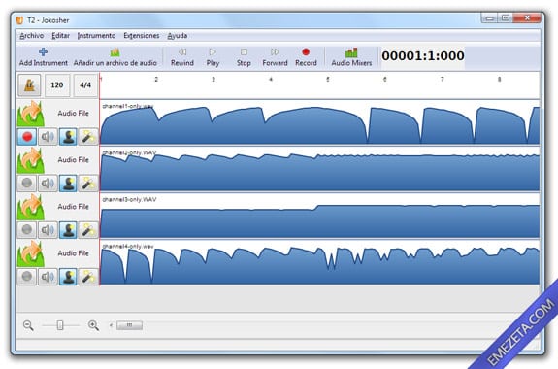
Task: Open the Audio Mixers view
Action: click(x=351, y=57)
